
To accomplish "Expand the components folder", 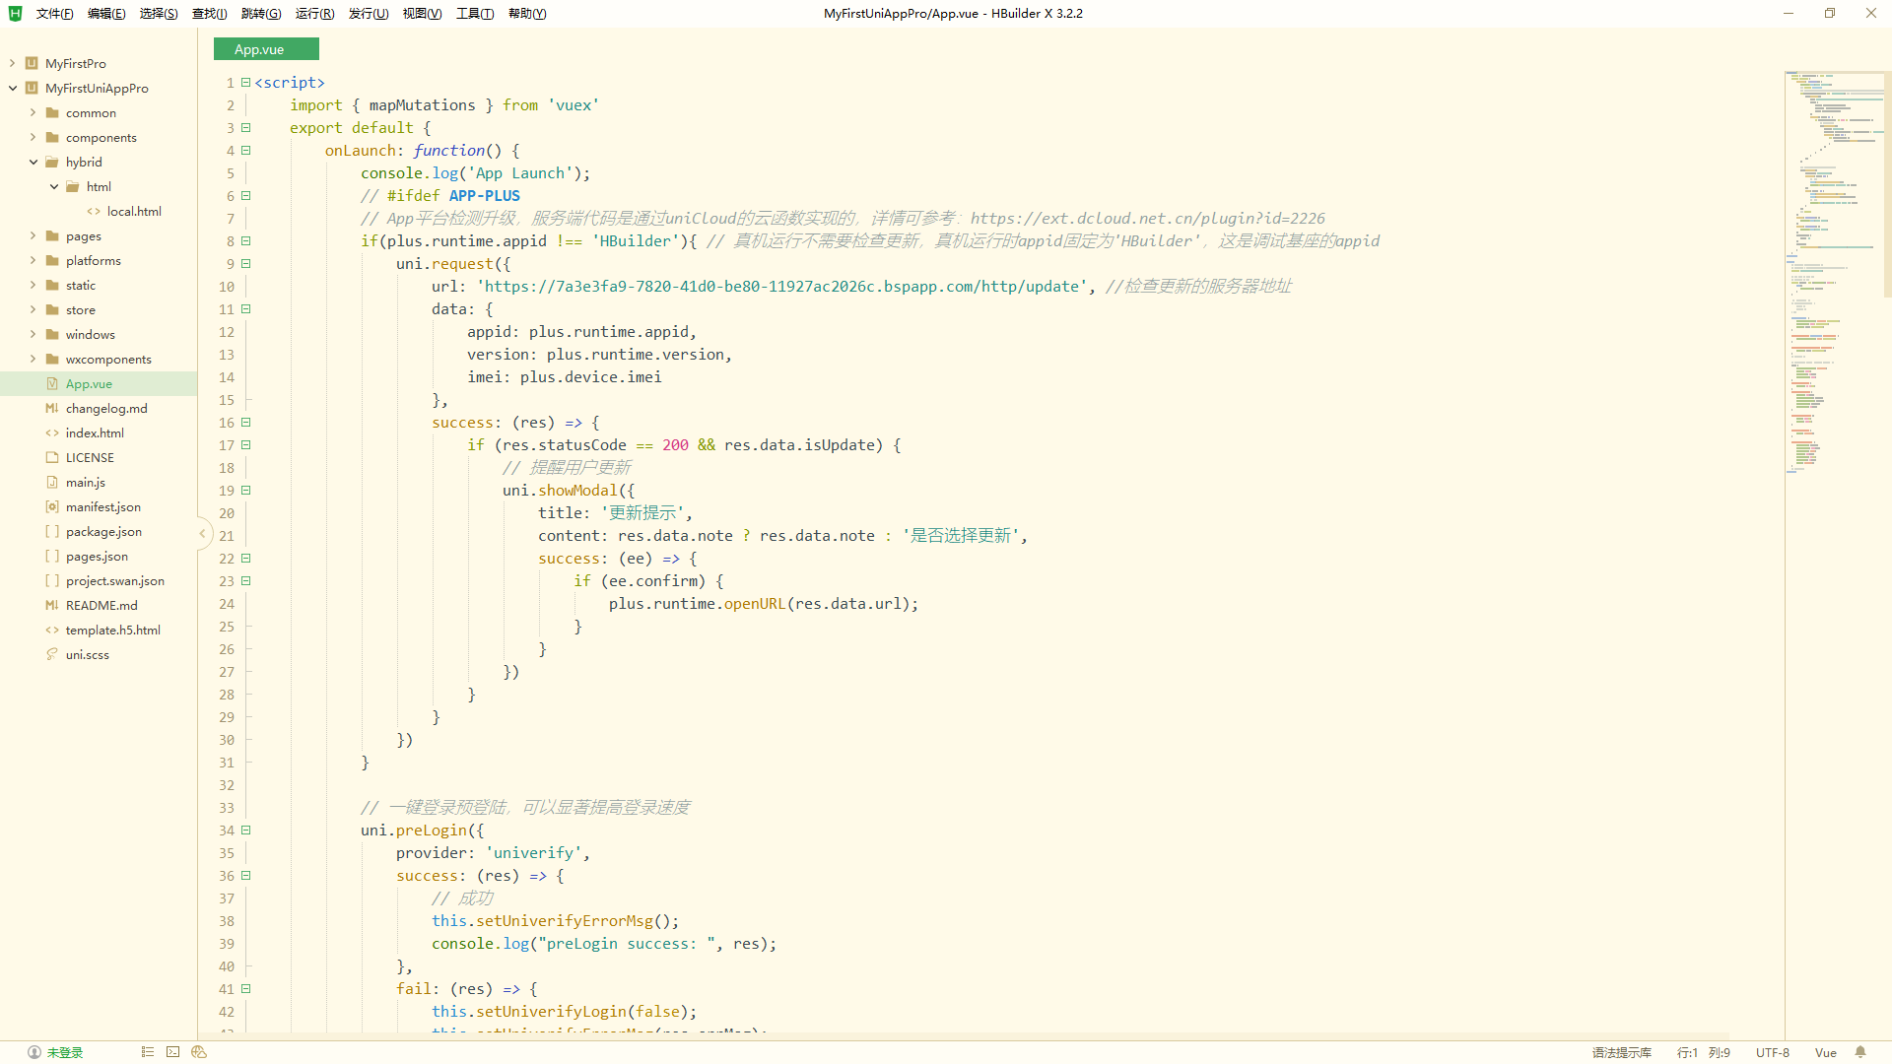I will pyautogui.click(x=33, y=137).
